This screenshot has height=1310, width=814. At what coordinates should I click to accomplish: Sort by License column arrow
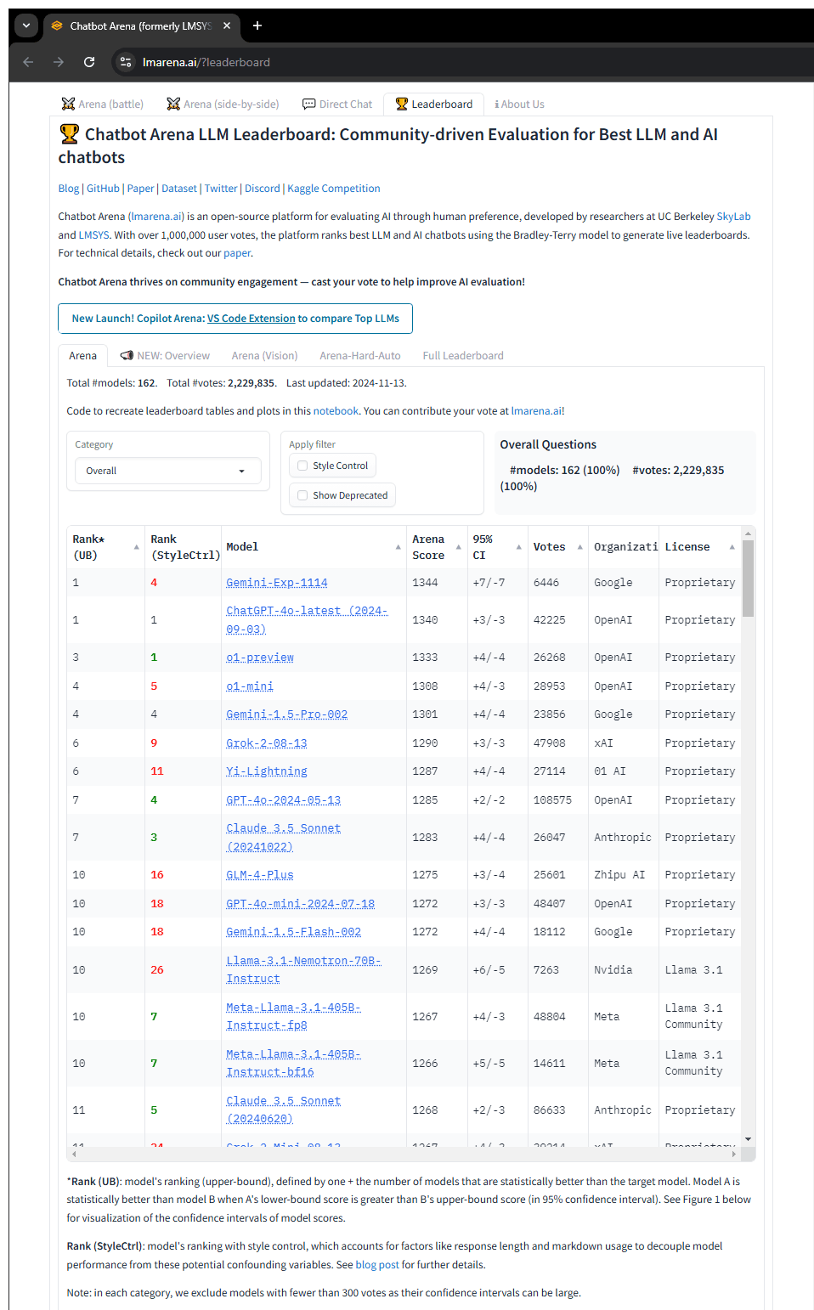(x=732, y=547)
